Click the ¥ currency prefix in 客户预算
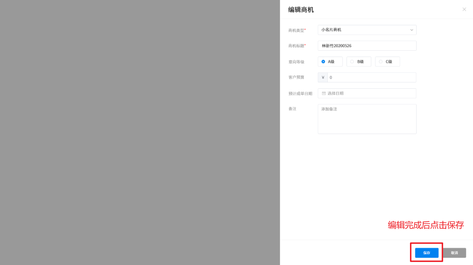 (x=323, y=77)
